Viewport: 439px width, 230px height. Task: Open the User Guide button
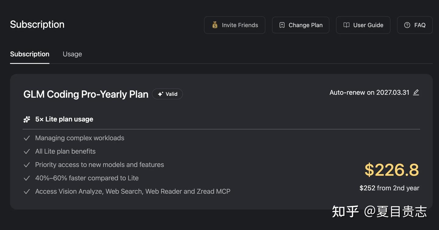363,25
